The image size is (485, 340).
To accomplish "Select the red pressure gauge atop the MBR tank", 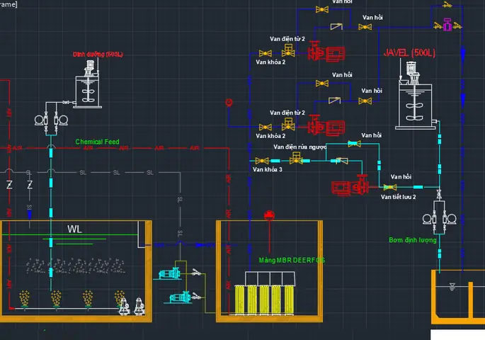I will 269,215.
